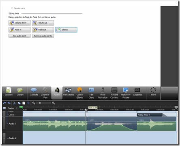Click the Silence button

click(66, 30)
